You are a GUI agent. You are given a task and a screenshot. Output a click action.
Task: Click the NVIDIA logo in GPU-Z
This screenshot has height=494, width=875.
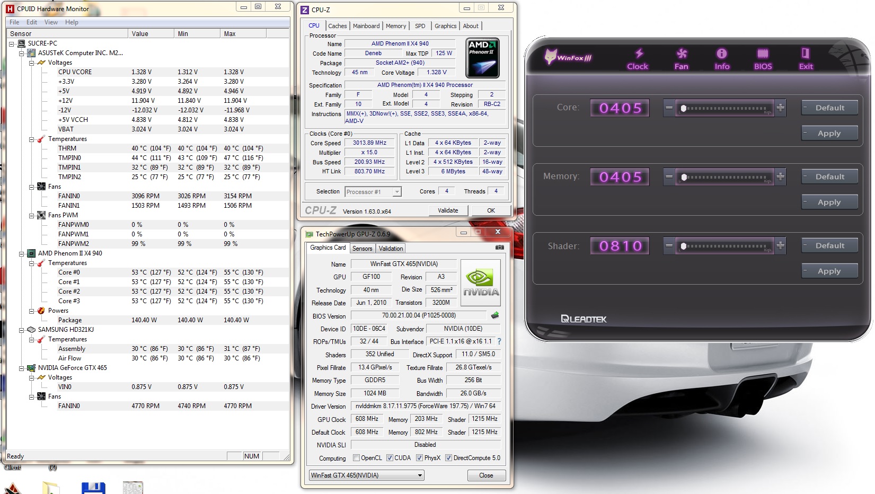(x=481, y=283)
